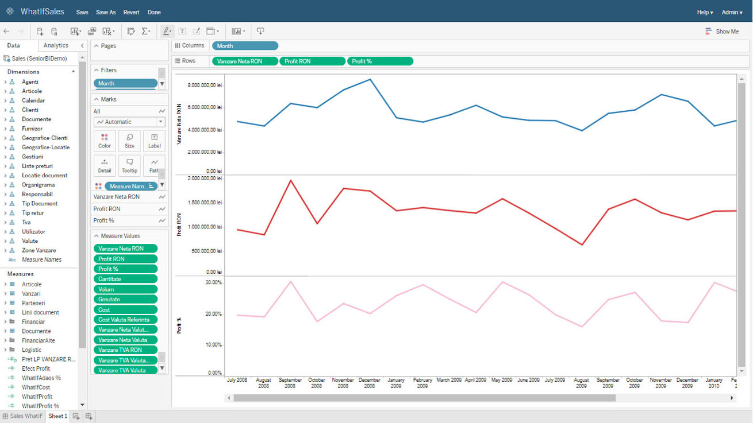
Task: Open the Label marks card
Action: [x=154, y=141]
